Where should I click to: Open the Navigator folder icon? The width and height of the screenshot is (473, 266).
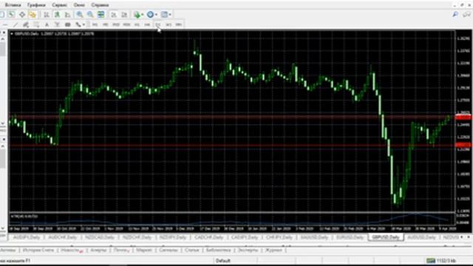pos(33,15)
